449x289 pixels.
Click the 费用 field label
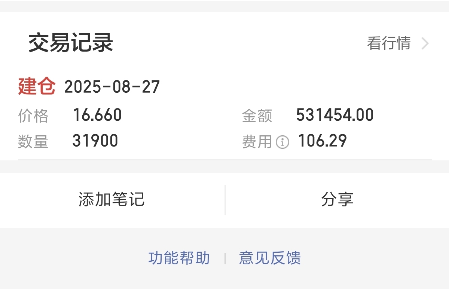click(x=257, y=142)
